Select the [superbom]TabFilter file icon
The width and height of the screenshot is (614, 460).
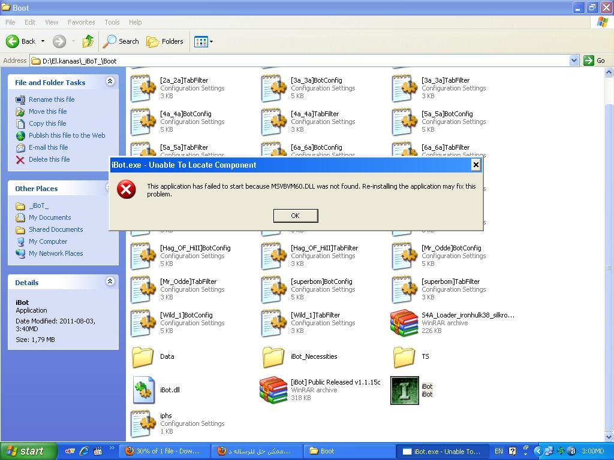coord(404,289)
